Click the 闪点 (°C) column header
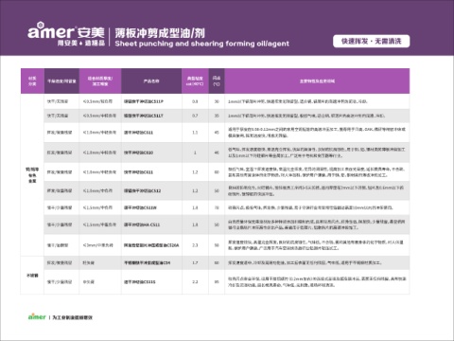Image resolution: width=454 pixels, height=341 pixels. pyautogui.click(x=217, y=81)
